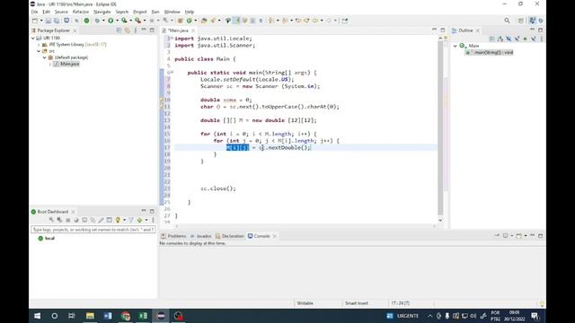Viewport: 575px width, 323px height.
Task: Open light bulb dropdown in Boot Dashboard
Action: (124, 220)
